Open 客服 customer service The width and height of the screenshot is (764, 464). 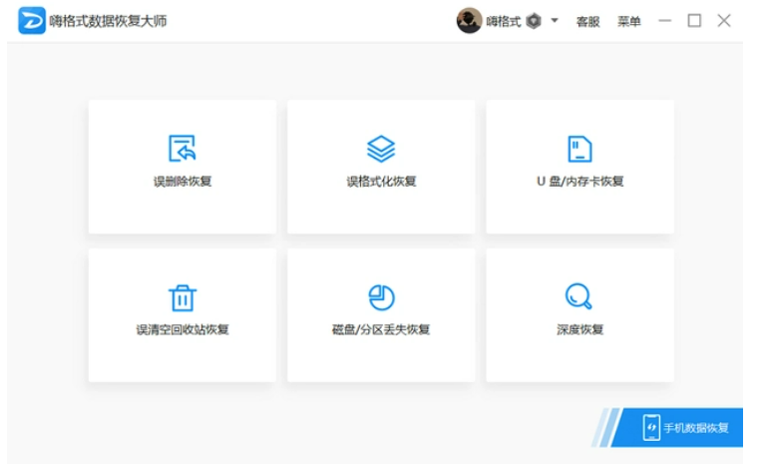click(588, 21)
